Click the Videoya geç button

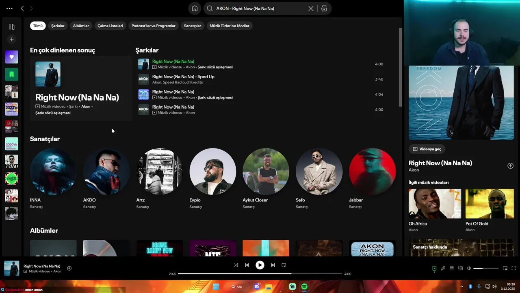coord(427,149)
